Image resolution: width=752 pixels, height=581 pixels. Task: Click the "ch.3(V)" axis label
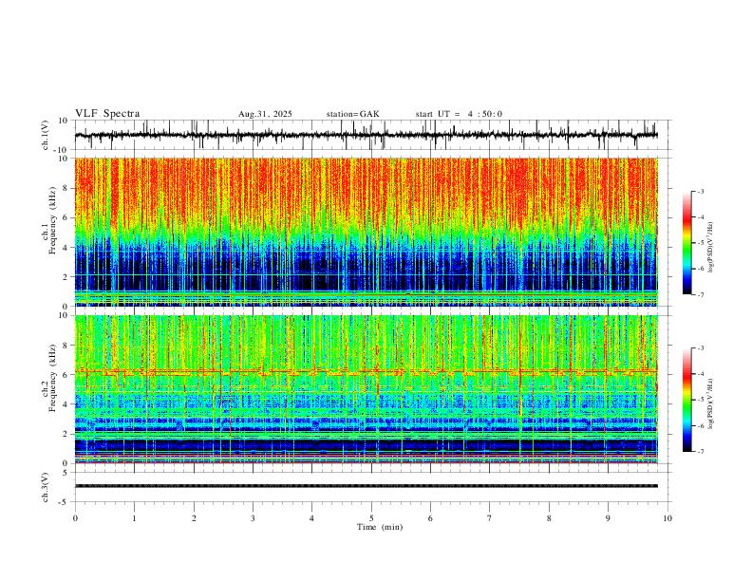click(46, 487)
